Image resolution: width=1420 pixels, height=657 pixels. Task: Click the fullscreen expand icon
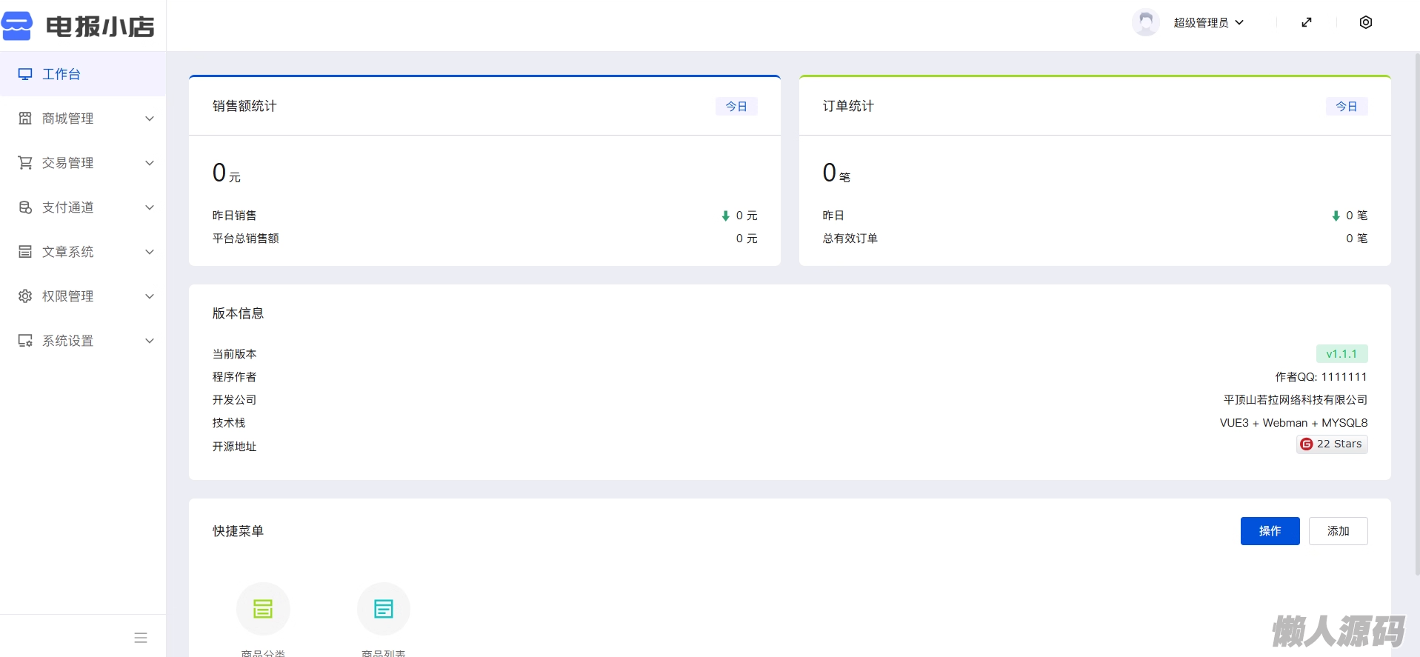(1307, 22)
